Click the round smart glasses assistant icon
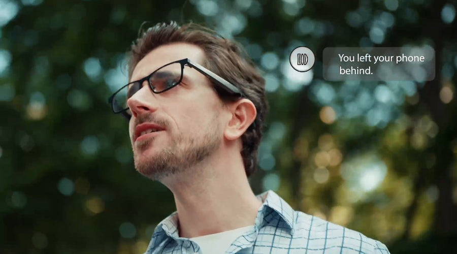This screenshot has width=457, height=254. pyautogui.click(x=302, y=59)
